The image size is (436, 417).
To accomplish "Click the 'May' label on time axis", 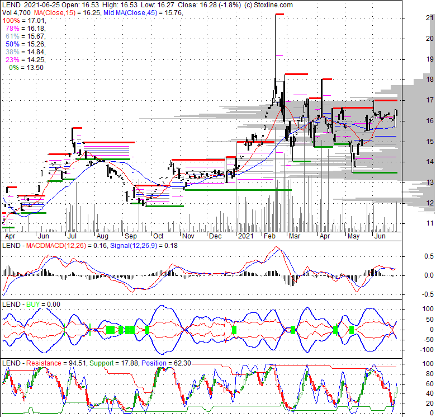I will (354, 236).
